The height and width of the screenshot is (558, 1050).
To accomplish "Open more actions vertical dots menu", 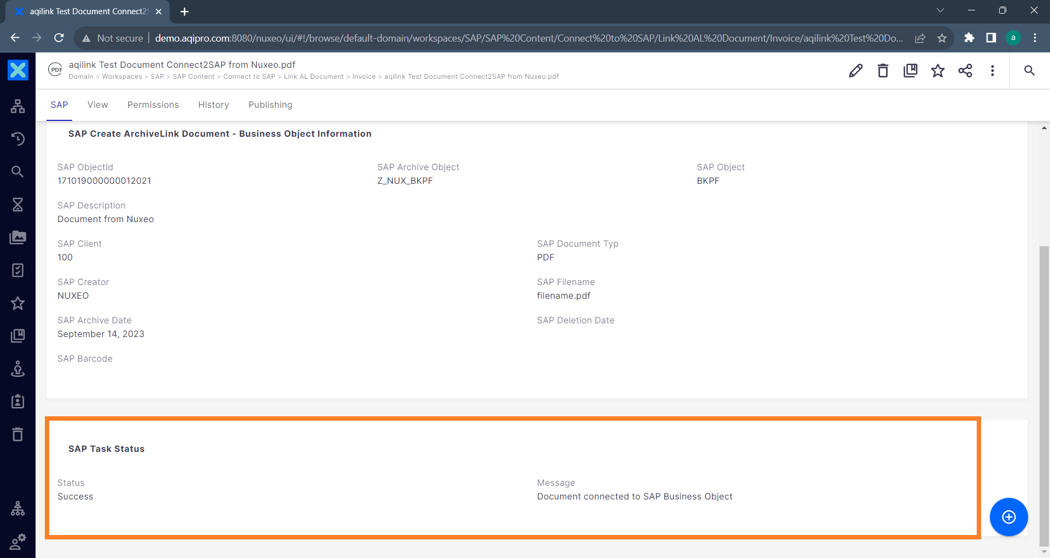I will (x=993, y=71).
